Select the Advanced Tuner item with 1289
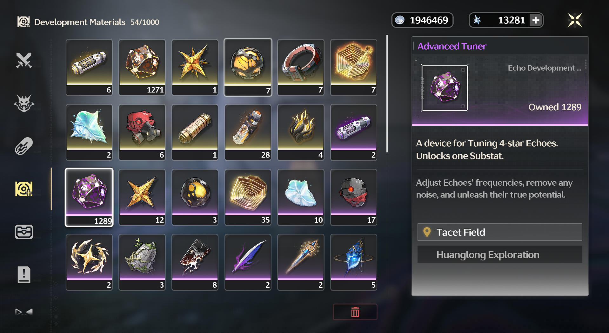The image size is (609, 333). 89,197
